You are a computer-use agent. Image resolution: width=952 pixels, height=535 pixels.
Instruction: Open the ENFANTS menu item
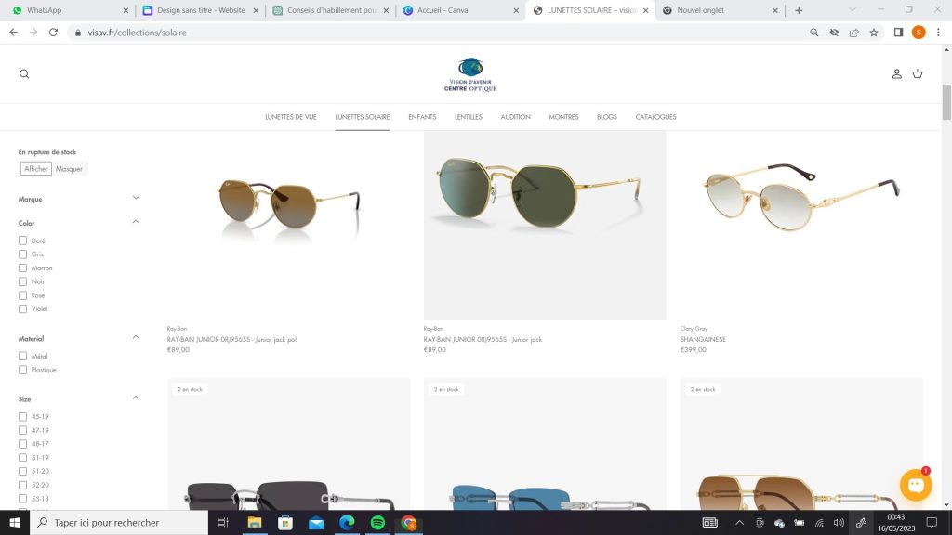tap(422, 117)
